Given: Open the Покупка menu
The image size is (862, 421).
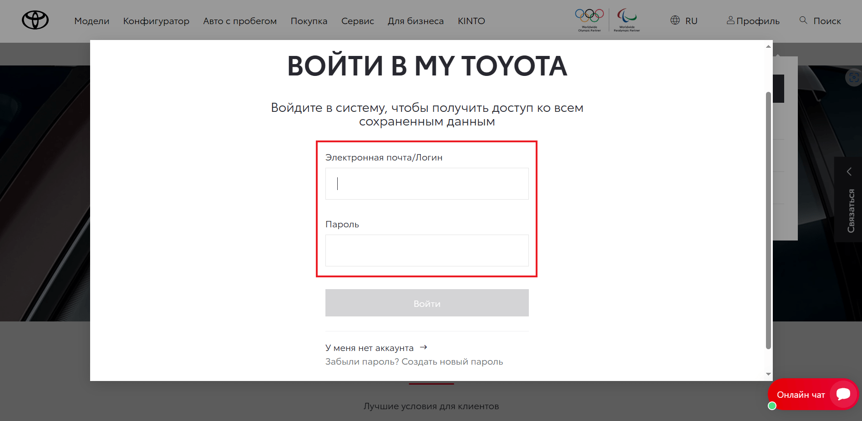Looking at the screenshot, I should click(309, 21).
